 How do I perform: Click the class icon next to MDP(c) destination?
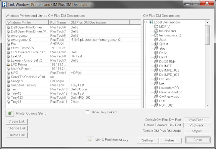click(x=156, y=26)
